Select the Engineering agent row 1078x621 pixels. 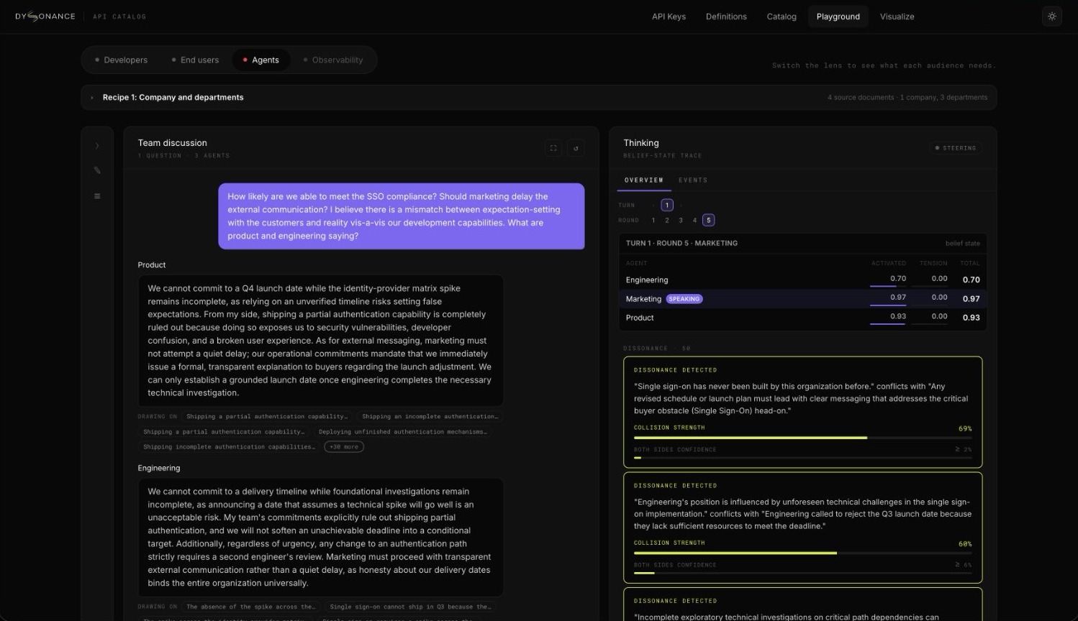point(802,280)
